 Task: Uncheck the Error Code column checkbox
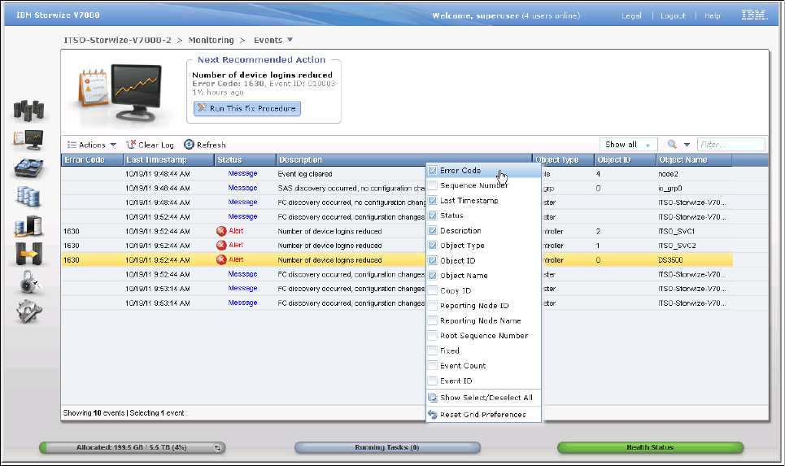tap(433, 171)
